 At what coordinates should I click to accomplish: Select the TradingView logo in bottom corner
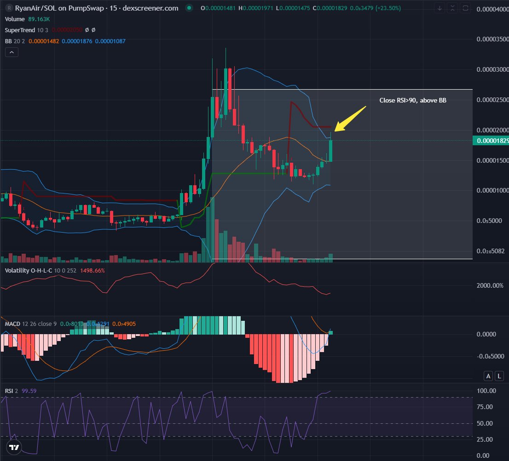(14, 446)
